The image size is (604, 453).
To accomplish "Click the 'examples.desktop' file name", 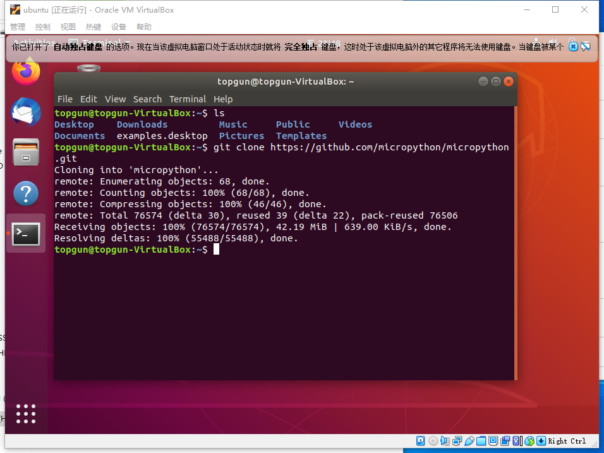I will (162, 136).
